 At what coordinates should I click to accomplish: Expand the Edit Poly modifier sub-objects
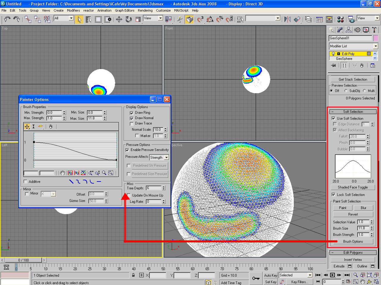point(338,54)
